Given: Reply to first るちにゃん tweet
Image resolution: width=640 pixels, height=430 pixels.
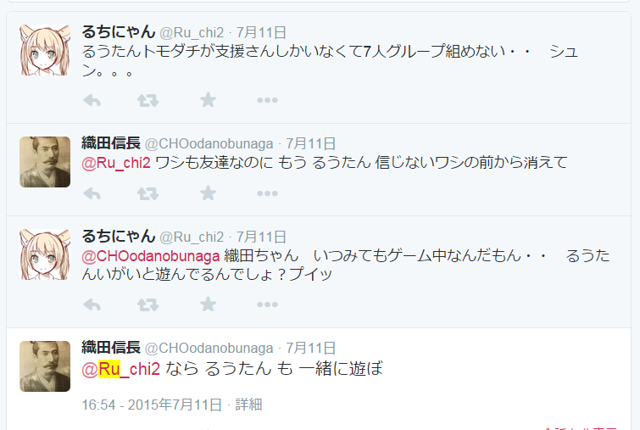Looking at the screenshot, I should (x=92, y=100).
